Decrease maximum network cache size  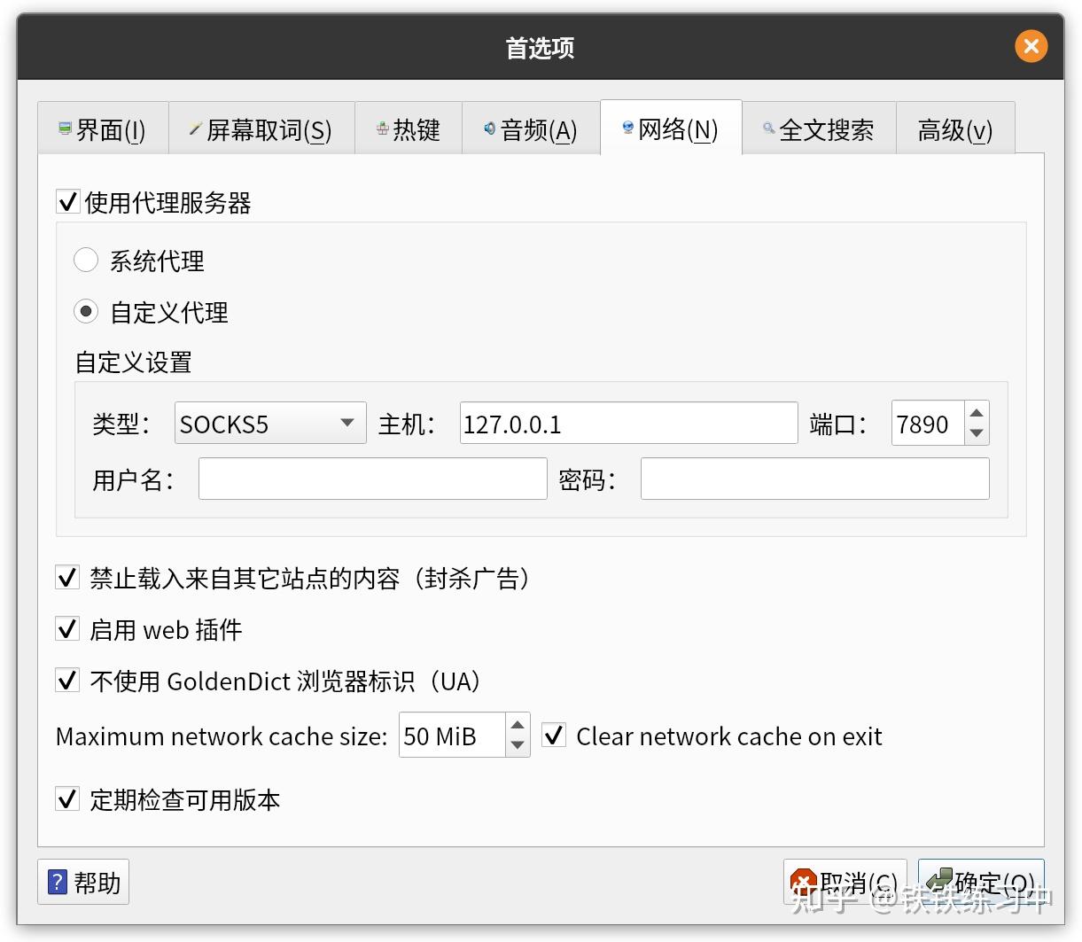[518, 746]
